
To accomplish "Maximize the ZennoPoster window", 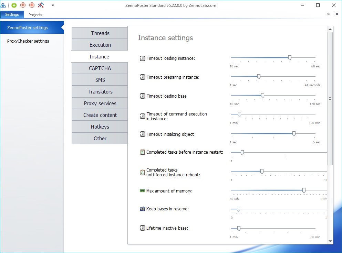I will coord(318,5).
